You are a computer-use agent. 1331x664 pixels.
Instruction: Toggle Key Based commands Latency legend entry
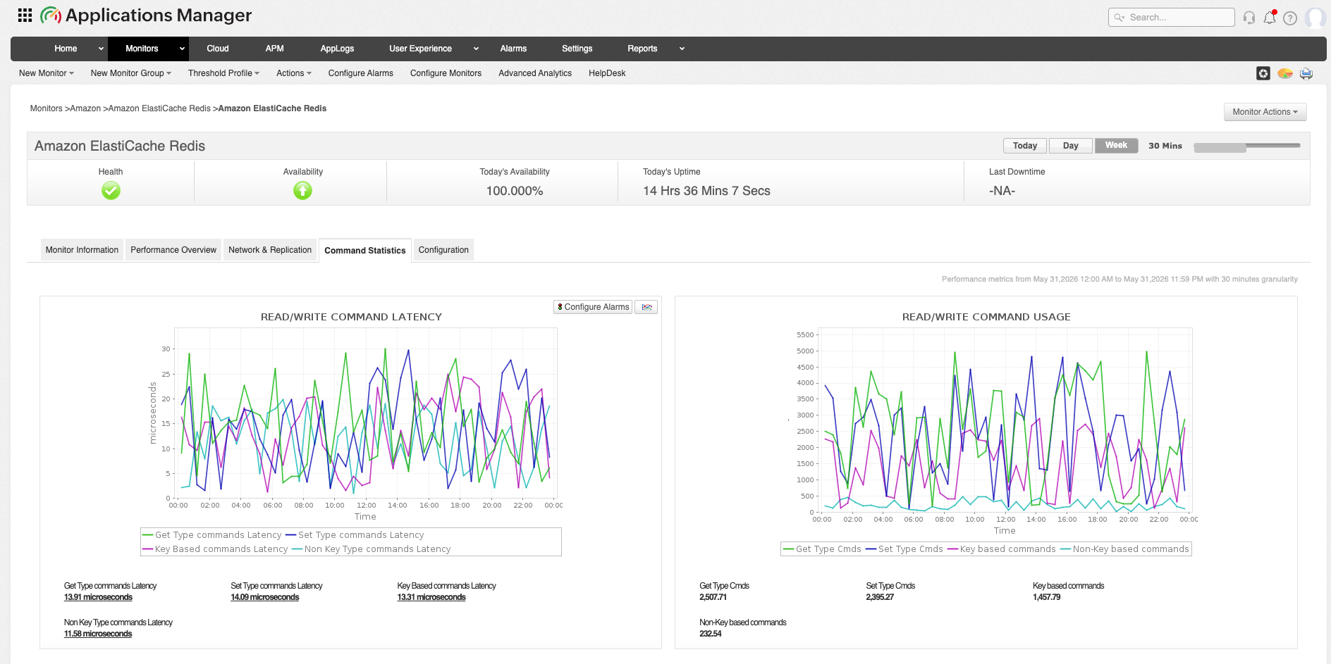click(215, 549)
